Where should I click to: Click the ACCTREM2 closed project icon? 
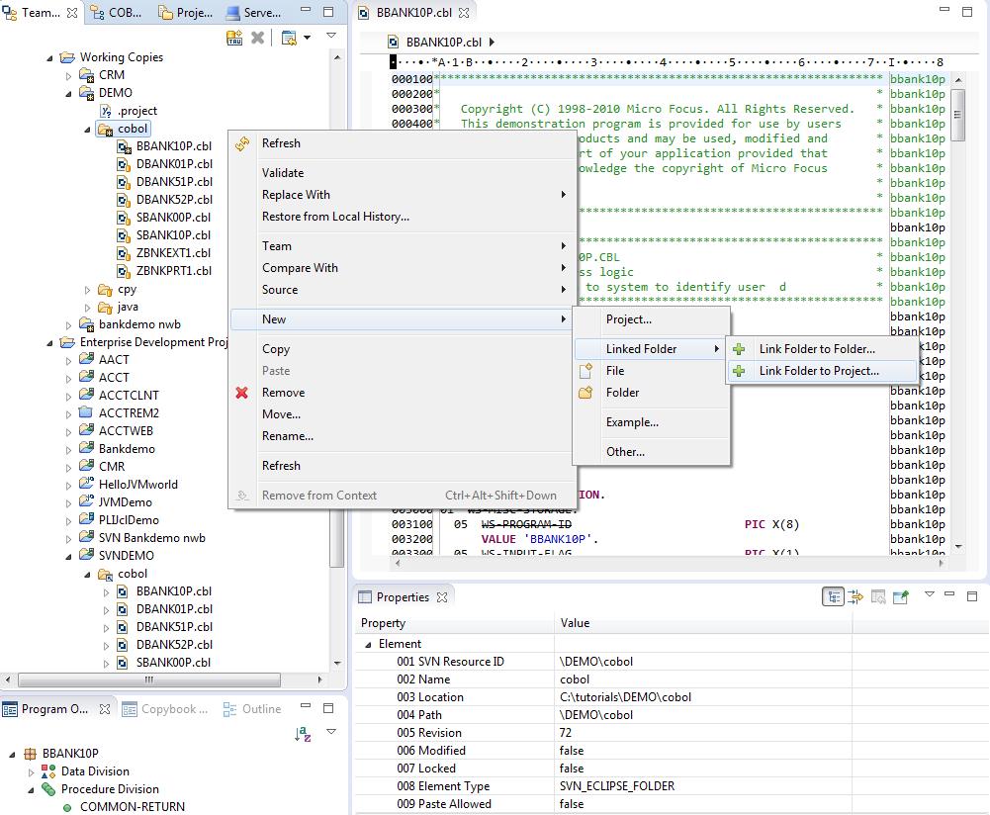86,412
